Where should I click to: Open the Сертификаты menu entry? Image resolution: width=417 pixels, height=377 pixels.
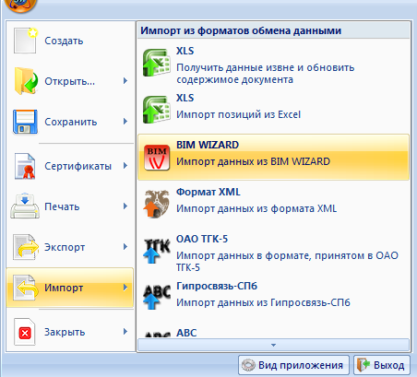pos(70,166)
